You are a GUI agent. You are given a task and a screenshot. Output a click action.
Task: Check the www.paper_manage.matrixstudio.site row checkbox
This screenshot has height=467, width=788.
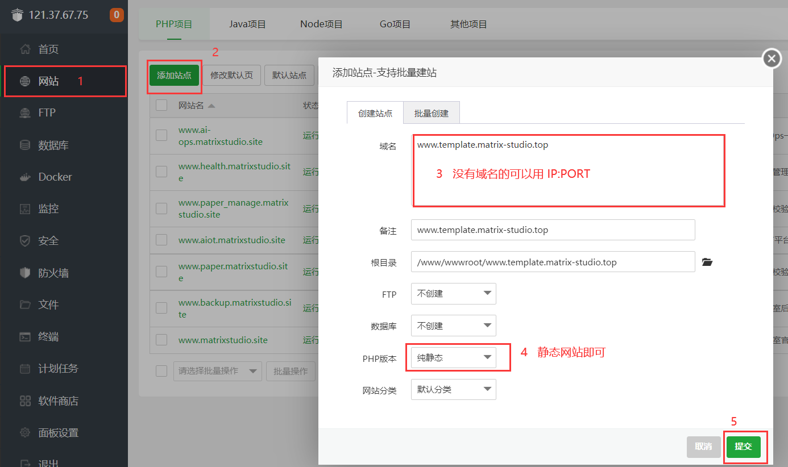(161, 209)
